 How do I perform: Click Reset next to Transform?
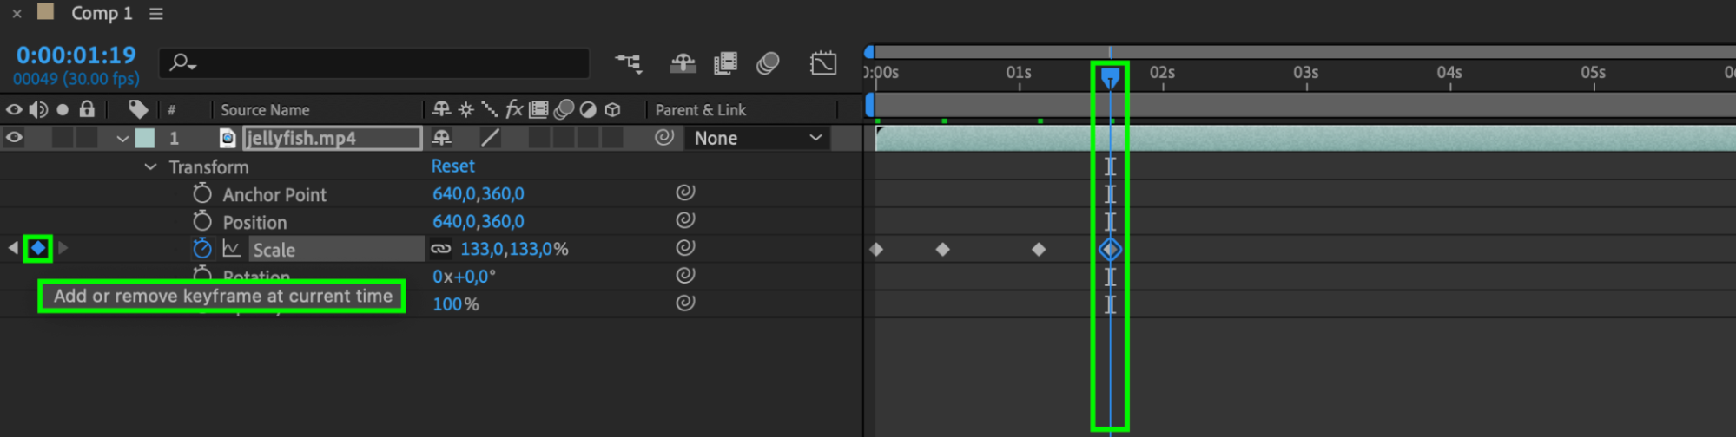pyautogui.click(x=452, y=166)
